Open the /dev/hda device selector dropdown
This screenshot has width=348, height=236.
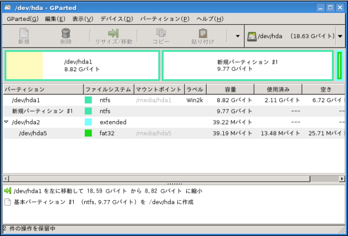[x=339, y=36]
